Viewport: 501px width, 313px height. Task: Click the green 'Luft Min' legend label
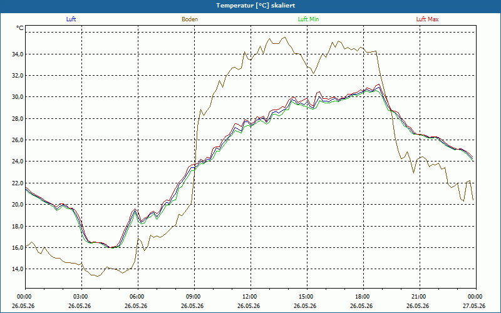308,19
